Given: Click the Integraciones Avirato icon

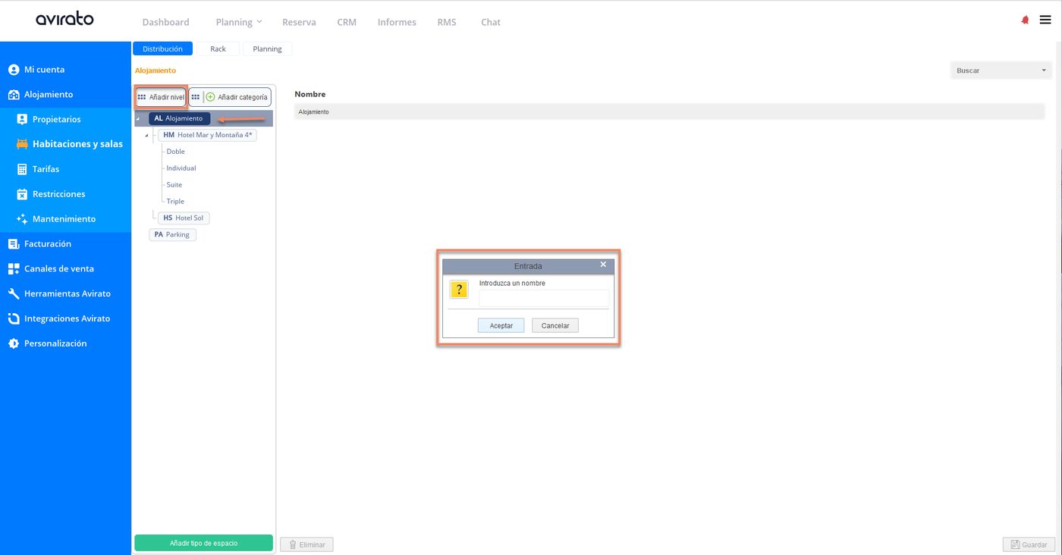Looking at the screenshot, I should (x=13, y=318).
